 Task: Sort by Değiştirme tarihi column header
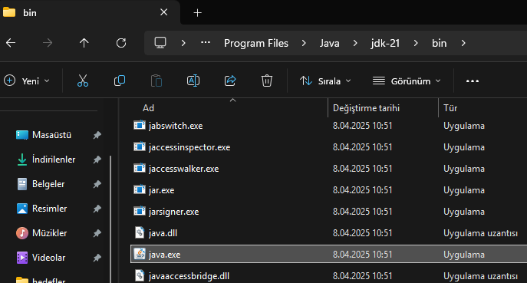[x=366, y=108]
